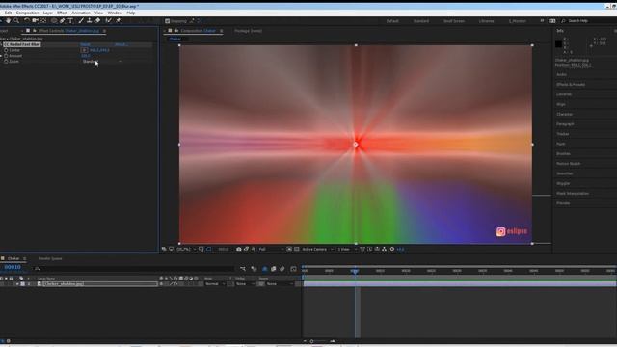
Task: Take a snapshot with camera icon
Action: coord(239,249)
